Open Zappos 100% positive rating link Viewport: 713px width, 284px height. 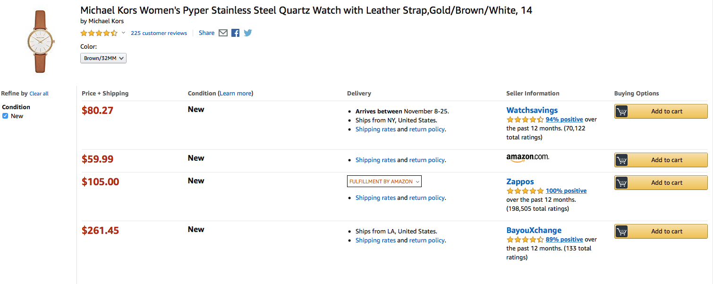[x=566, y=191]
